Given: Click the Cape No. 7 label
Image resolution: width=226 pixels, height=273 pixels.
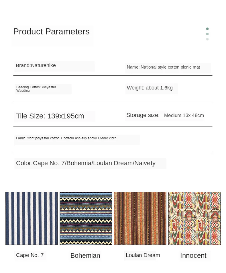Looking at the screenshot, I should pos(30,255).
